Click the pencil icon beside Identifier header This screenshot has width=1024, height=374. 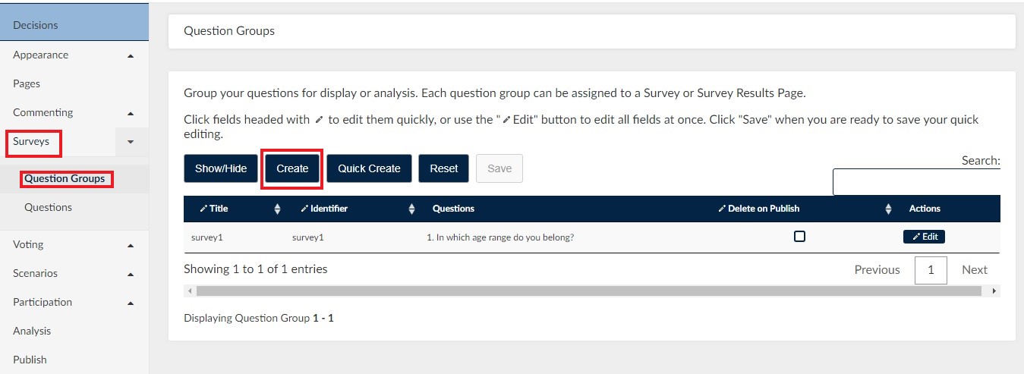pyautogui.click(x=304, y=209)
